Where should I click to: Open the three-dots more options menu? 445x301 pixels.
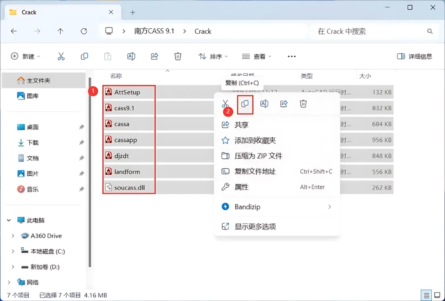pos(292,56)
